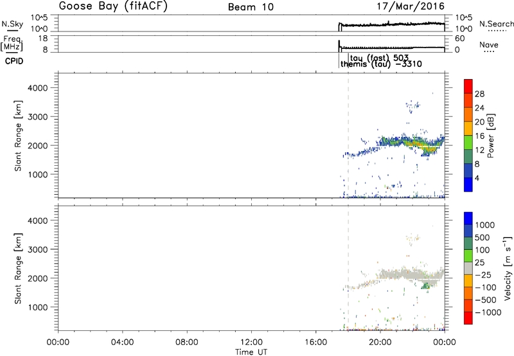Click the '10^0' tick beside N.Search label
514x356 pixels.
coord(463,29)
